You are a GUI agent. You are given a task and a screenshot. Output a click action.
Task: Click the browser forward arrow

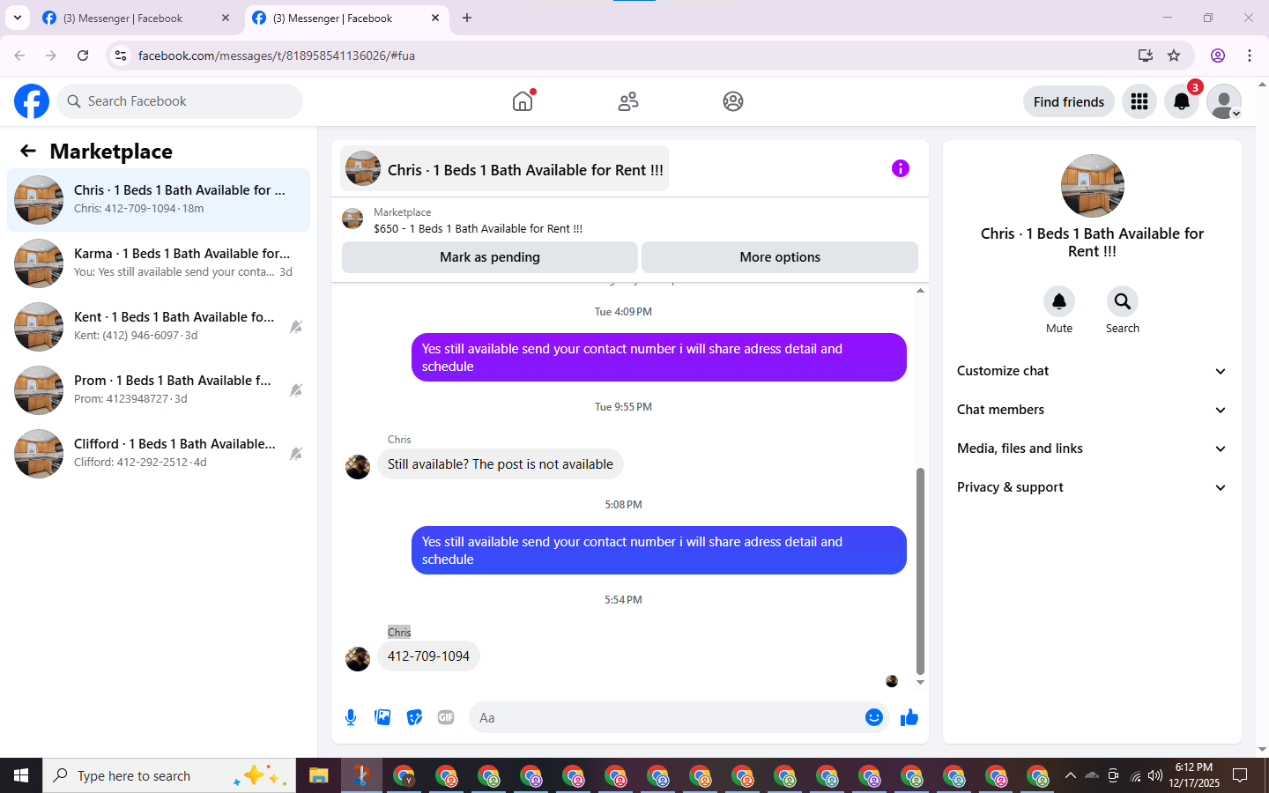click(51, 56)
